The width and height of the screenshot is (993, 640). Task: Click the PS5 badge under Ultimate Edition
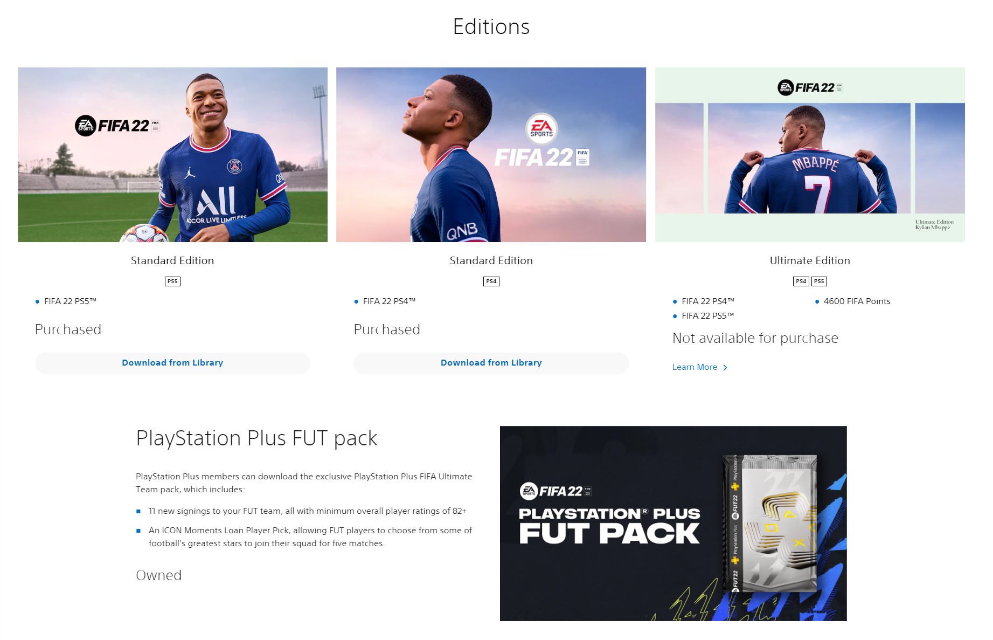pos(819,281)
